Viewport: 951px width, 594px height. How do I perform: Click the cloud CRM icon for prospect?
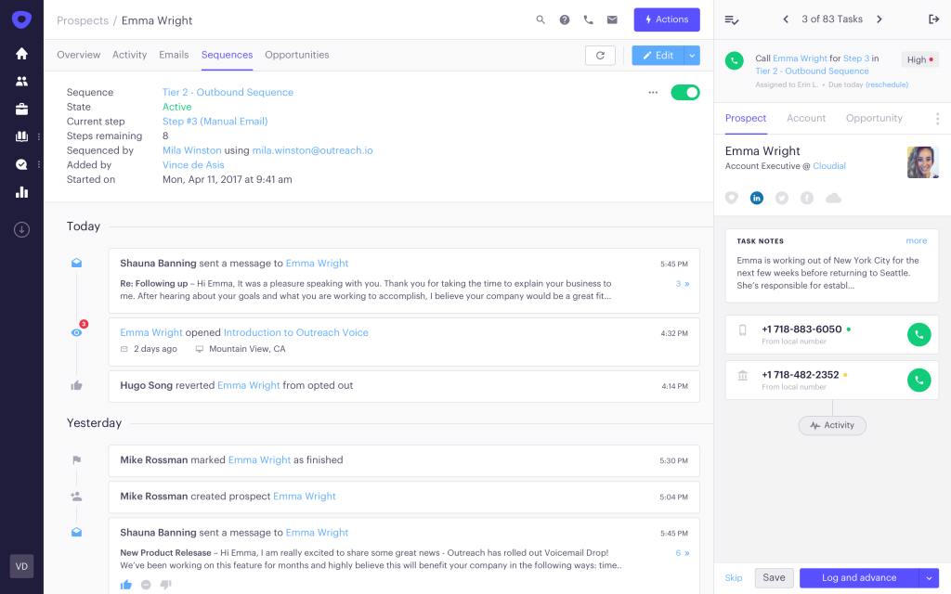[x=833, y=199]
